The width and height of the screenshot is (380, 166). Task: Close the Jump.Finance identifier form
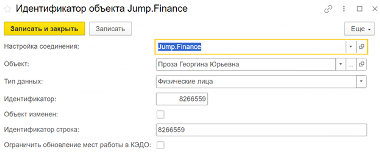tap(375, 9)
